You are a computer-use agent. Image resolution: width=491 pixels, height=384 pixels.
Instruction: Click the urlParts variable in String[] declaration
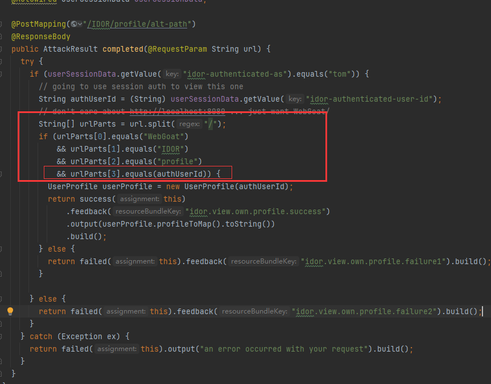pos(98,124)
